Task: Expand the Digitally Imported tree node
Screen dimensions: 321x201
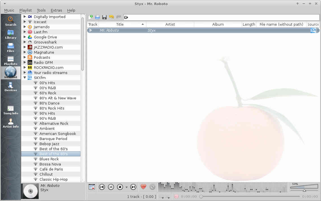Action: point(25,17)
